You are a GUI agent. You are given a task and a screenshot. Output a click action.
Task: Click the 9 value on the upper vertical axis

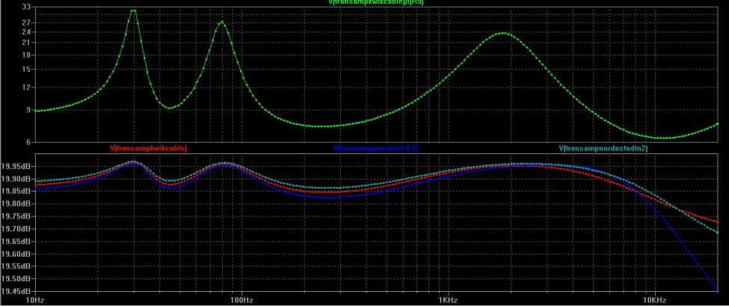28,110
